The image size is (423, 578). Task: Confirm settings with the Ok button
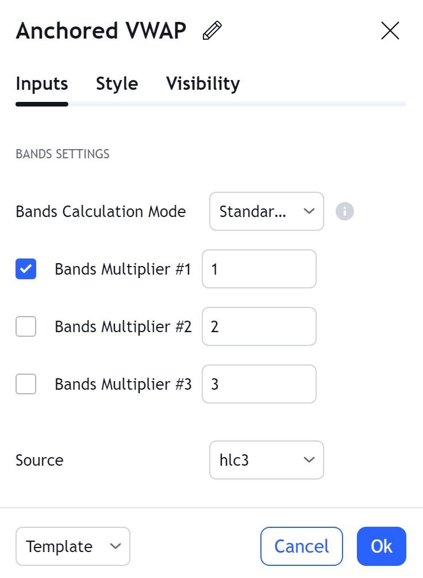(x=382, y=546)
